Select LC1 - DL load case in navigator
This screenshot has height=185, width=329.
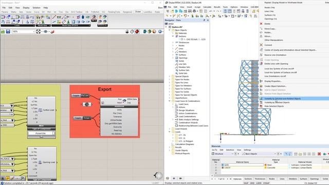coord(182,135)
